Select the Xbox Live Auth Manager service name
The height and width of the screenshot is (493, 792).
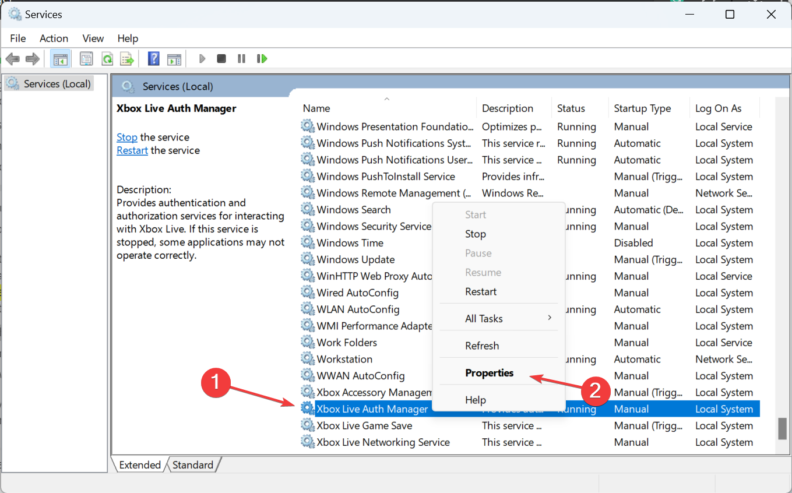tap(372, 409)
